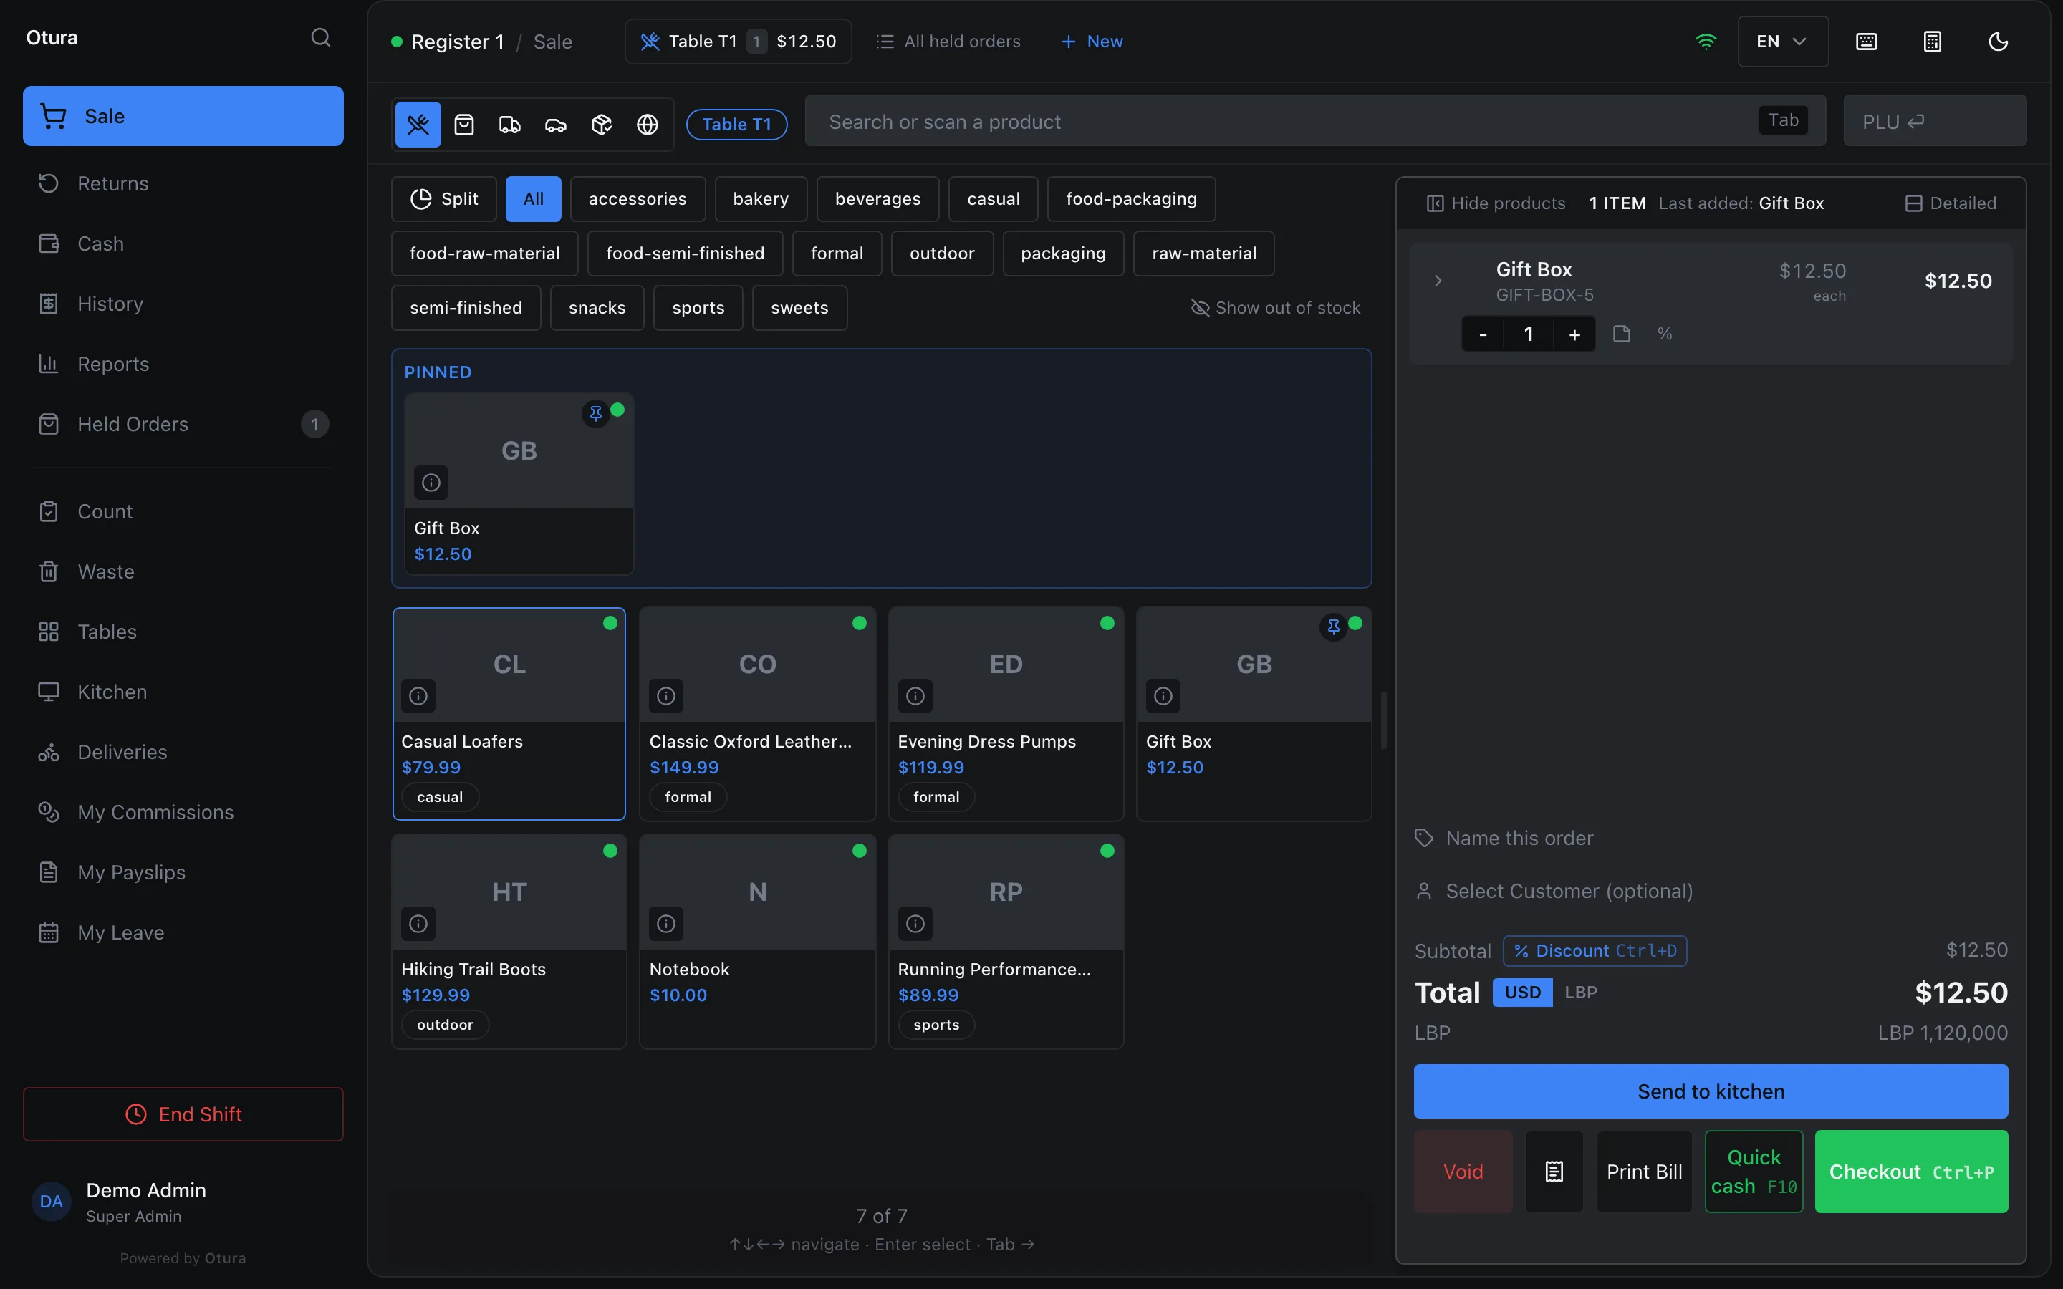Select the takeaway bag order type icon

tap(463, 125)
